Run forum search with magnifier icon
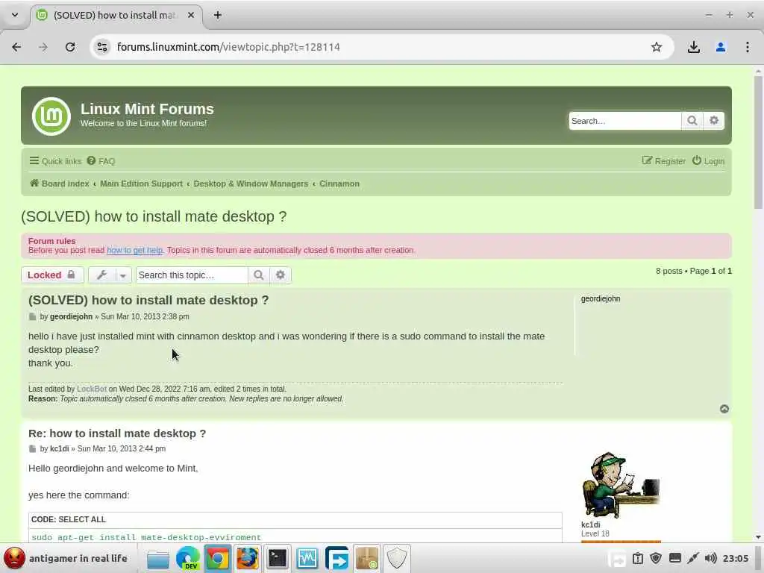 692,121
